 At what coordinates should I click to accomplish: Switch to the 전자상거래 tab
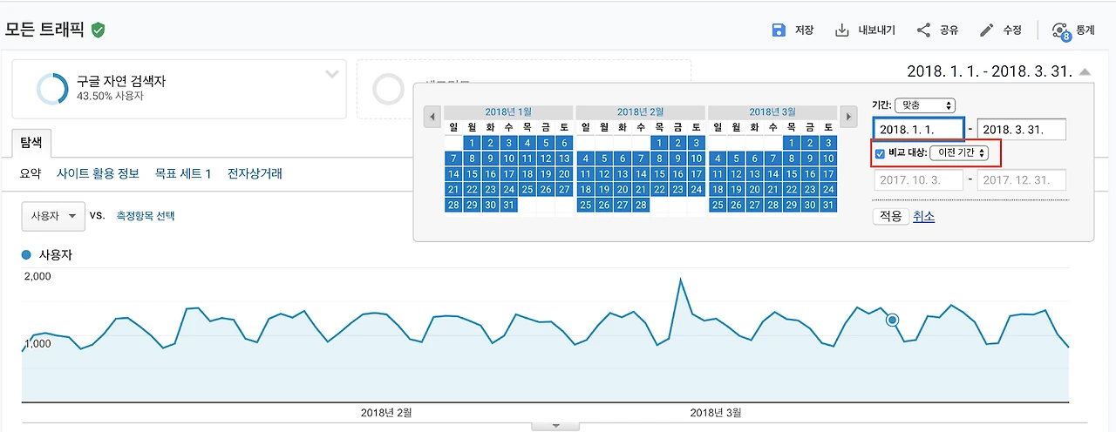click(x=255, y=173)
